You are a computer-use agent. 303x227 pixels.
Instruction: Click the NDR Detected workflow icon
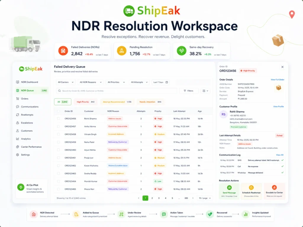pyautogui.click(x=34, y=215)
